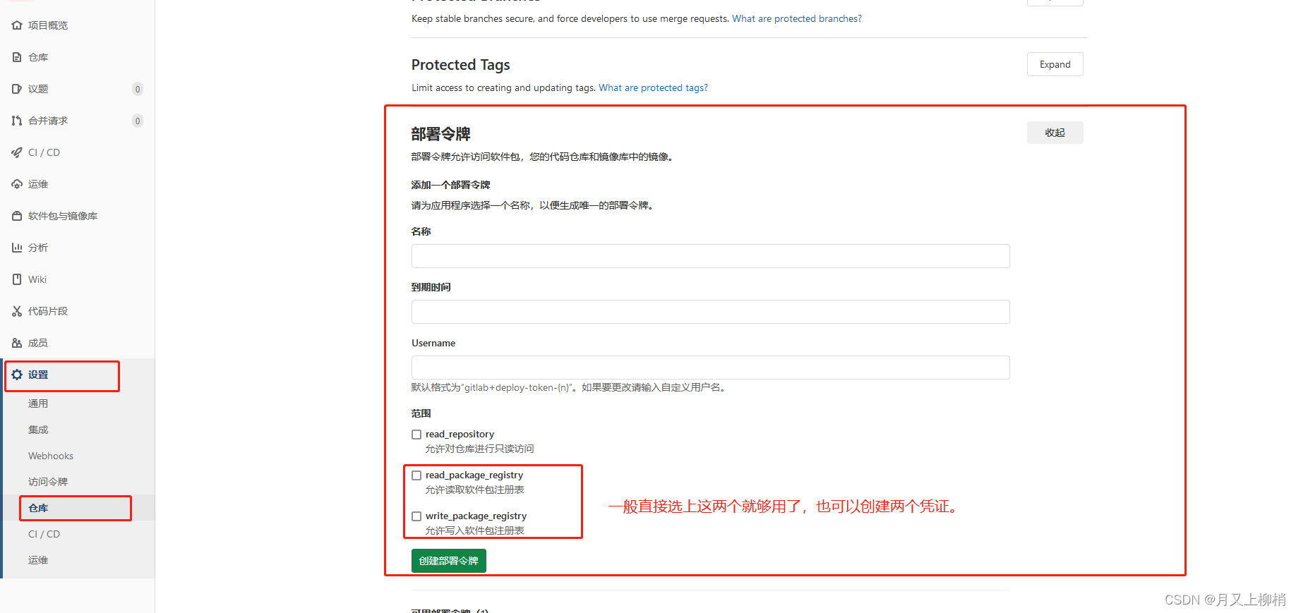Enable the write_package_registry checkbox
1296x613 pixels.
click(416, 516)
